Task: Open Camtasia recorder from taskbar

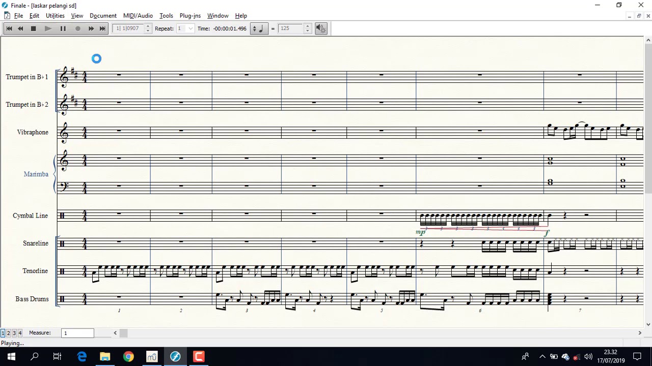Action: 199,357
